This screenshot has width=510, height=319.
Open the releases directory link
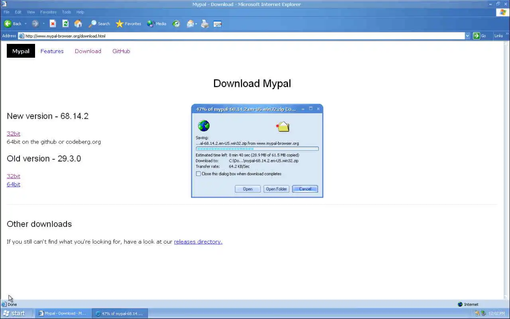point(198,242)
